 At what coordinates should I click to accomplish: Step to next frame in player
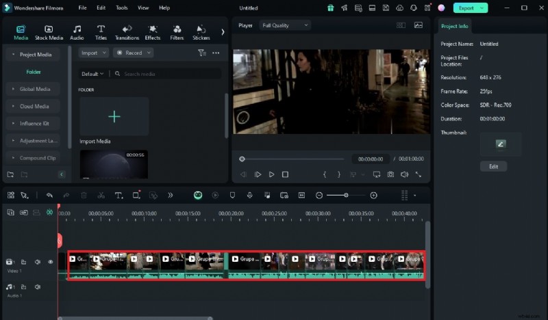pos(258,174)
